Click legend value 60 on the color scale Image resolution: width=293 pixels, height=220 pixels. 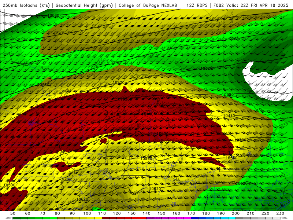pos(27,213)
